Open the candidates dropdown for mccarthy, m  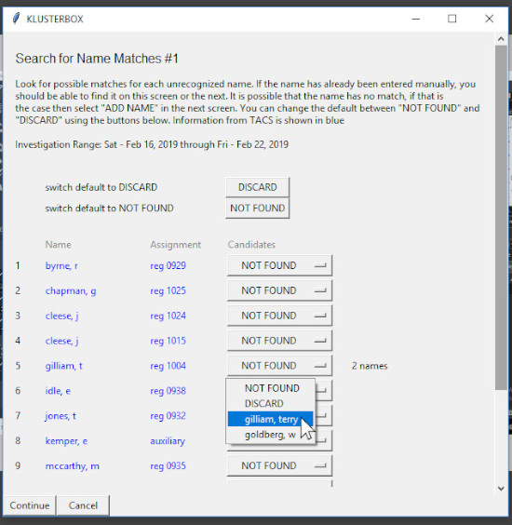pos(279,465)
